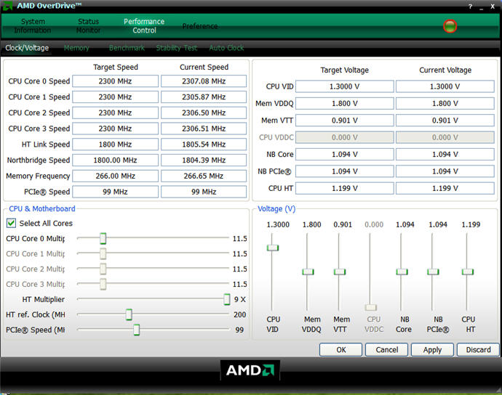Click the Mem VDDQ Target Voltage field
This screenshot has height=395, width=502.
point(344,104)
